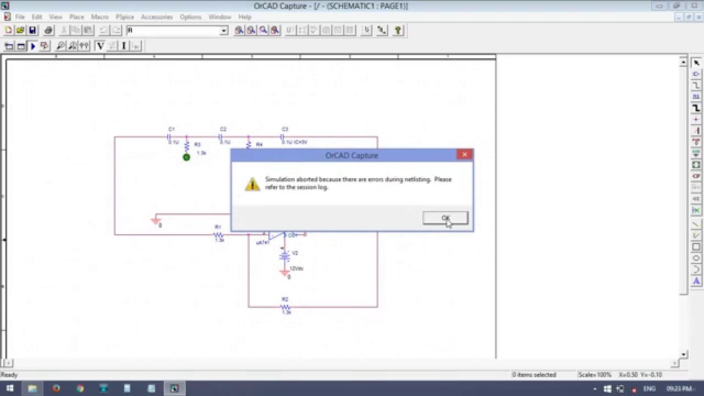Run PSpice simulation with play icon

point(33,46)
